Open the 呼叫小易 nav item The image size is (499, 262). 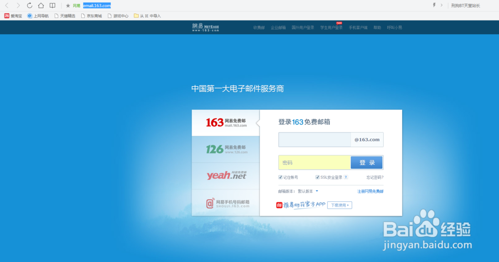click(395, 27)
